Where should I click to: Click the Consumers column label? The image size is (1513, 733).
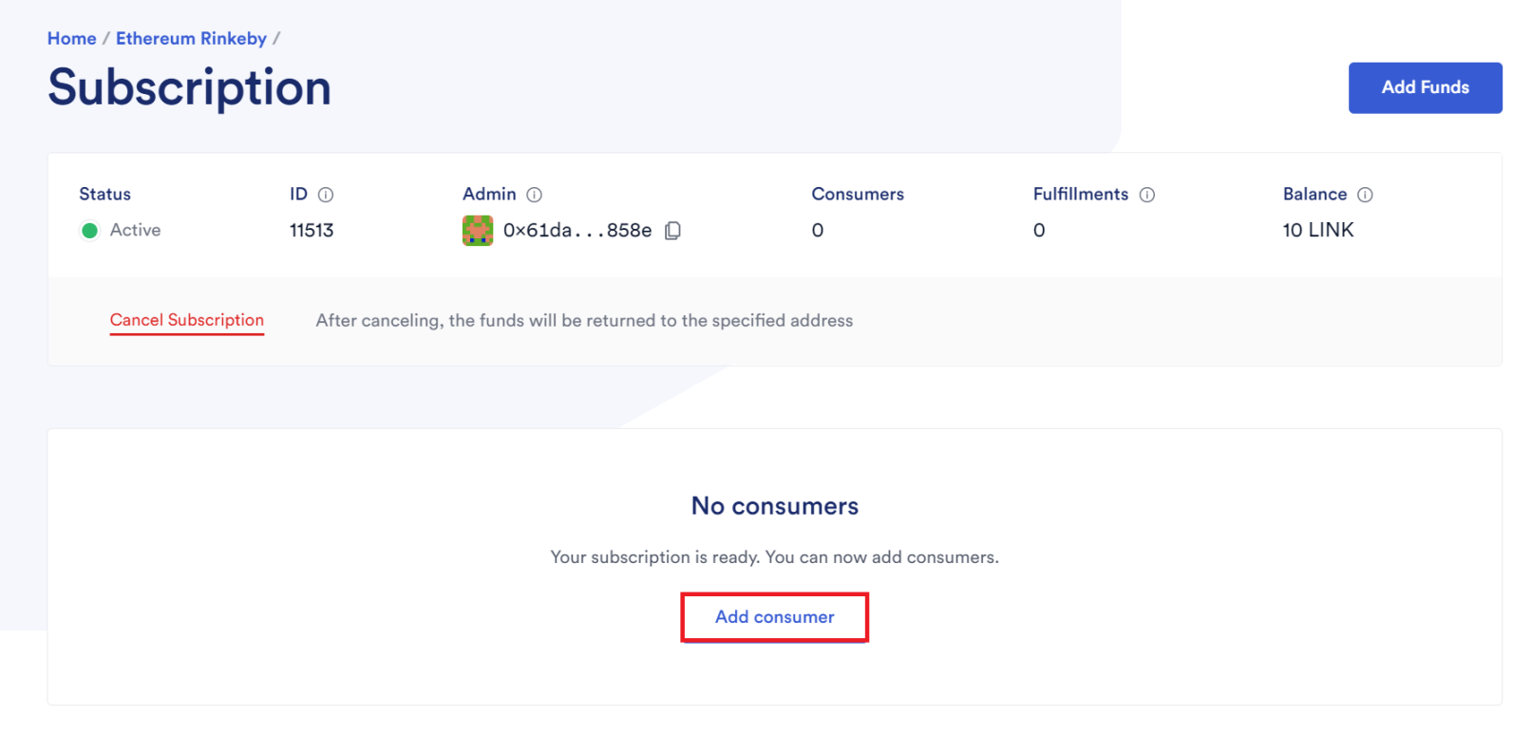pos(858,195)
